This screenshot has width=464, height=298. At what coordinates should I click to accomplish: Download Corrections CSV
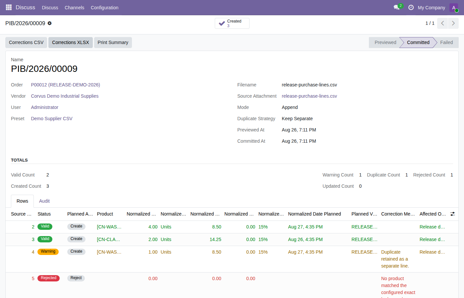[26, 42]
